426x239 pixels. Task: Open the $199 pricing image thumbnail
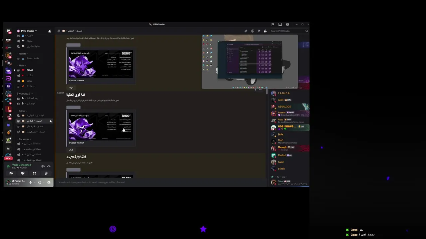click(x=101, y=127)
